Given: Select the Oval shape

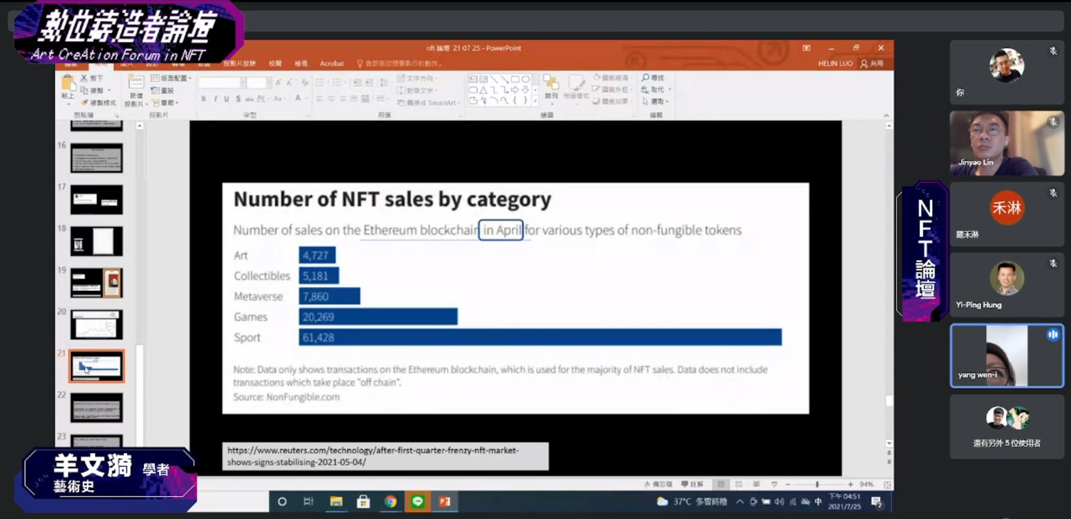Looking at the screenshot, I should pos(525,79).
